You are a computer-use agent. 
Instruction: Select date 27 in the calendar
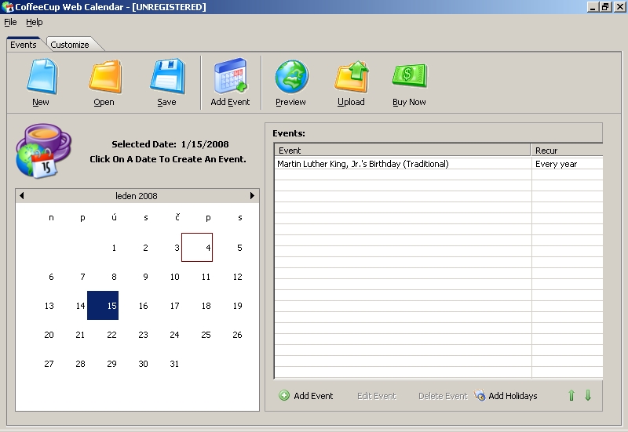click(49, 364)
